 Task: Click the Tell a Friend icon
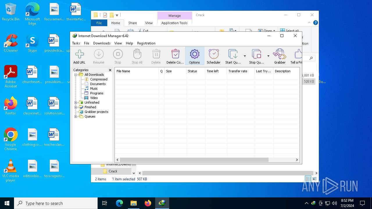pyautogui.click(x=297, y=56)
